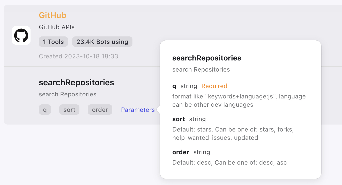
Task: Click the sort default values description
Action: pos(233,133)
